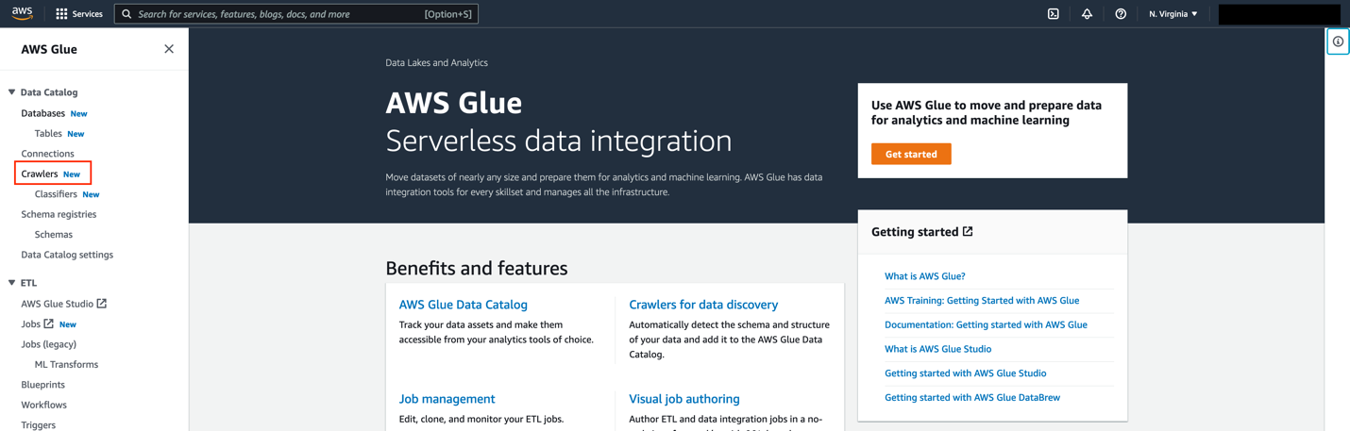
Task: Open Jobs (legacy)
Action: tap(48, 344)
